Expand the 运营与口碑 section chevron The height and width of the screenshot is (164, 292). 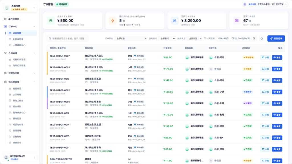34,73
